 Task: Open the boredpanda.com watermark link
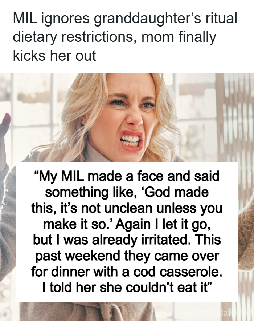point(214,313)
